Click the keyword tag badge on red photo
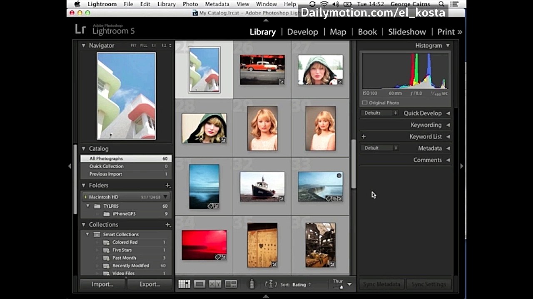Screen dimensions: 533x299 click(217, 257)
